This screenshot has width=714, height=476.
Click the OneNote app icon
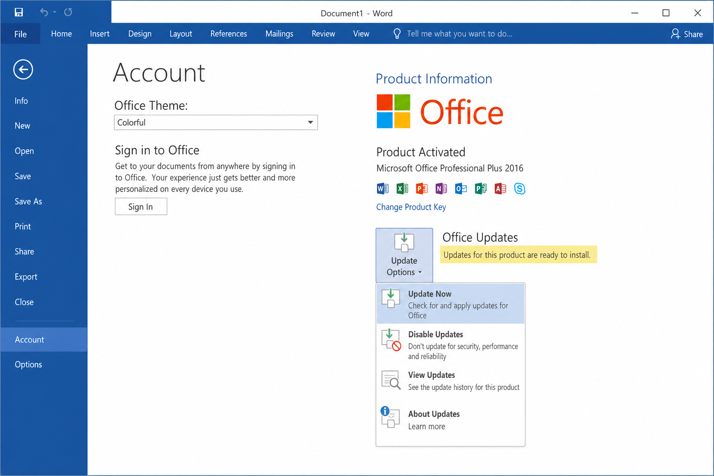click(x=441, y=188)
